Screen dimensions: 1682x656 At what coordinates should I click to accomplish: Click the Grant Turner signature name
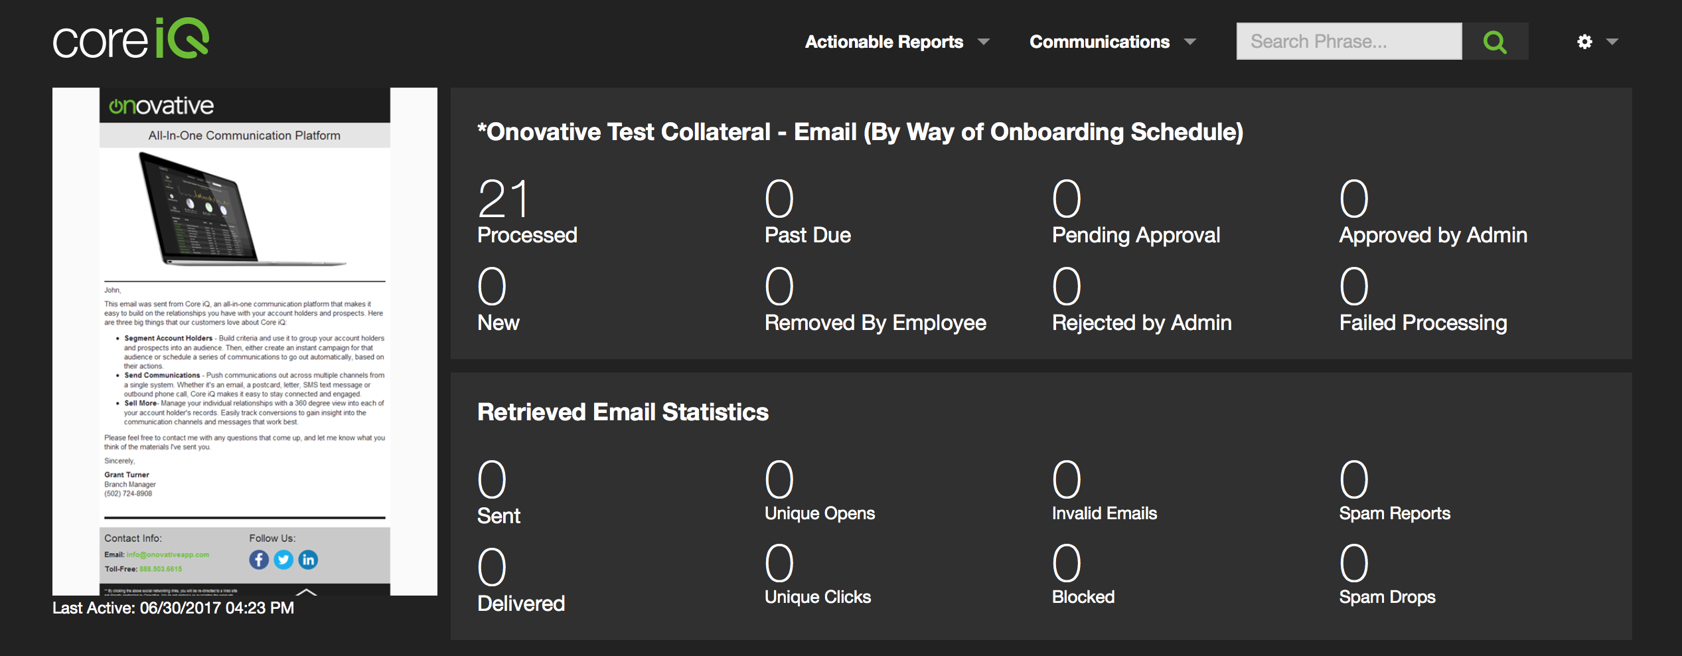[127, 475]
